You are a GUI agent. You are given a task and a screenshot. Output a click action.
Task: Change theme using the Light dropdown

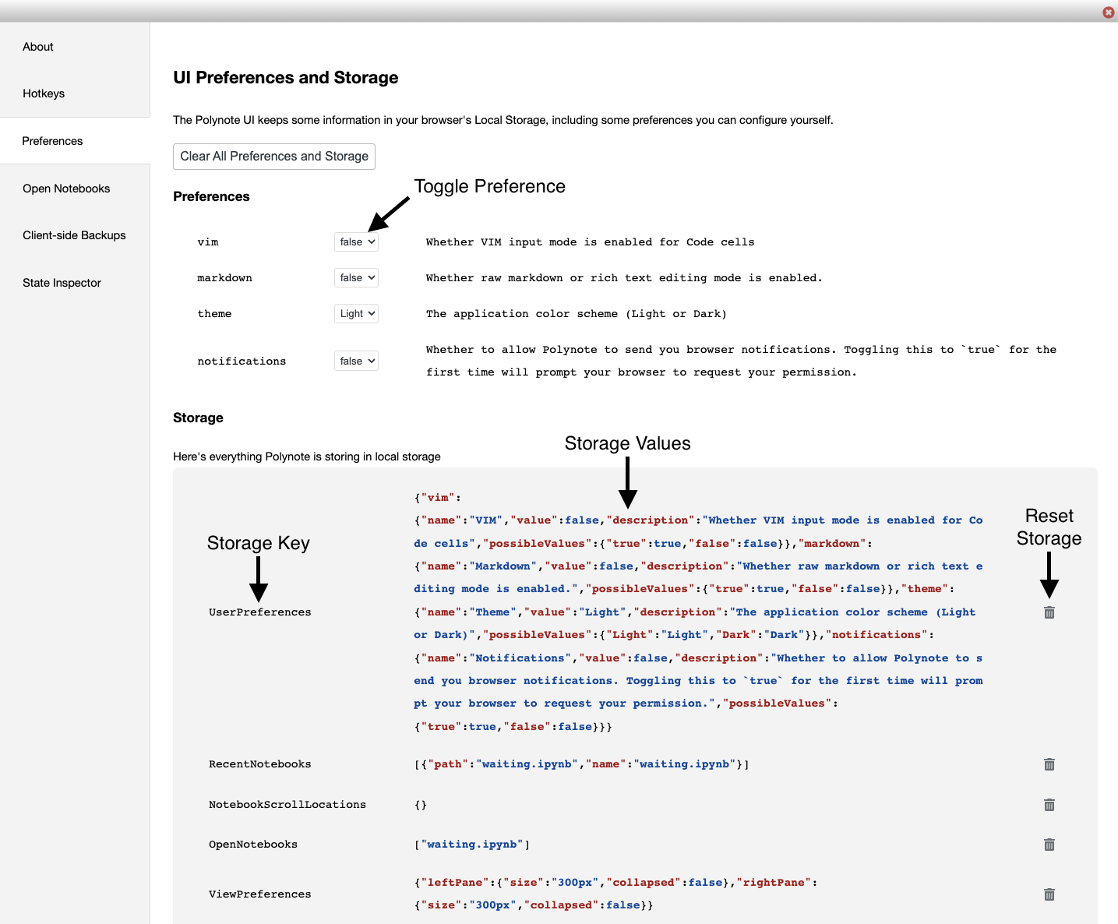357,314
